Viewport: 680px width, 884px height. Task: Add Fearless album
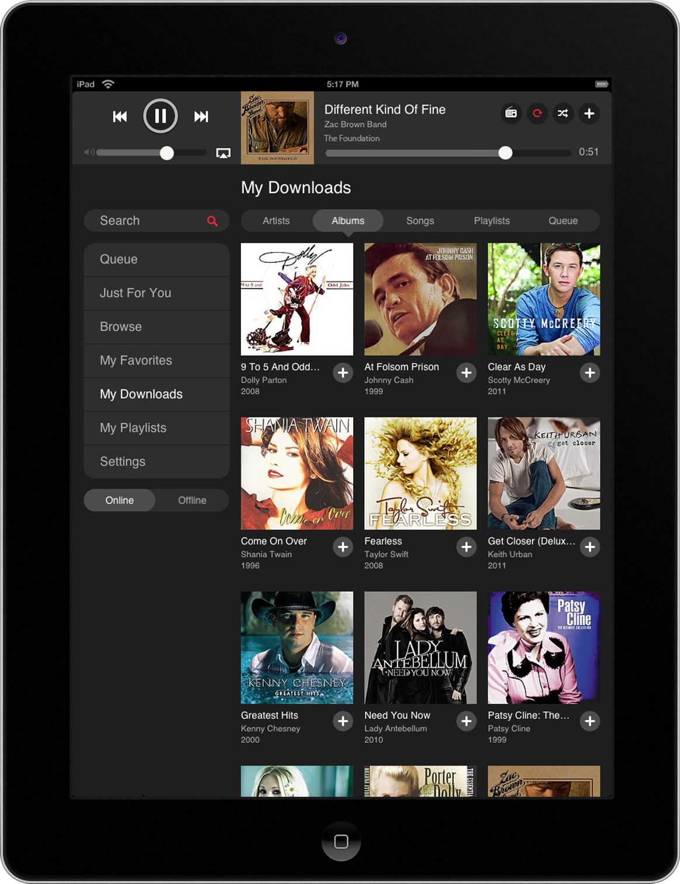[467, 547]
